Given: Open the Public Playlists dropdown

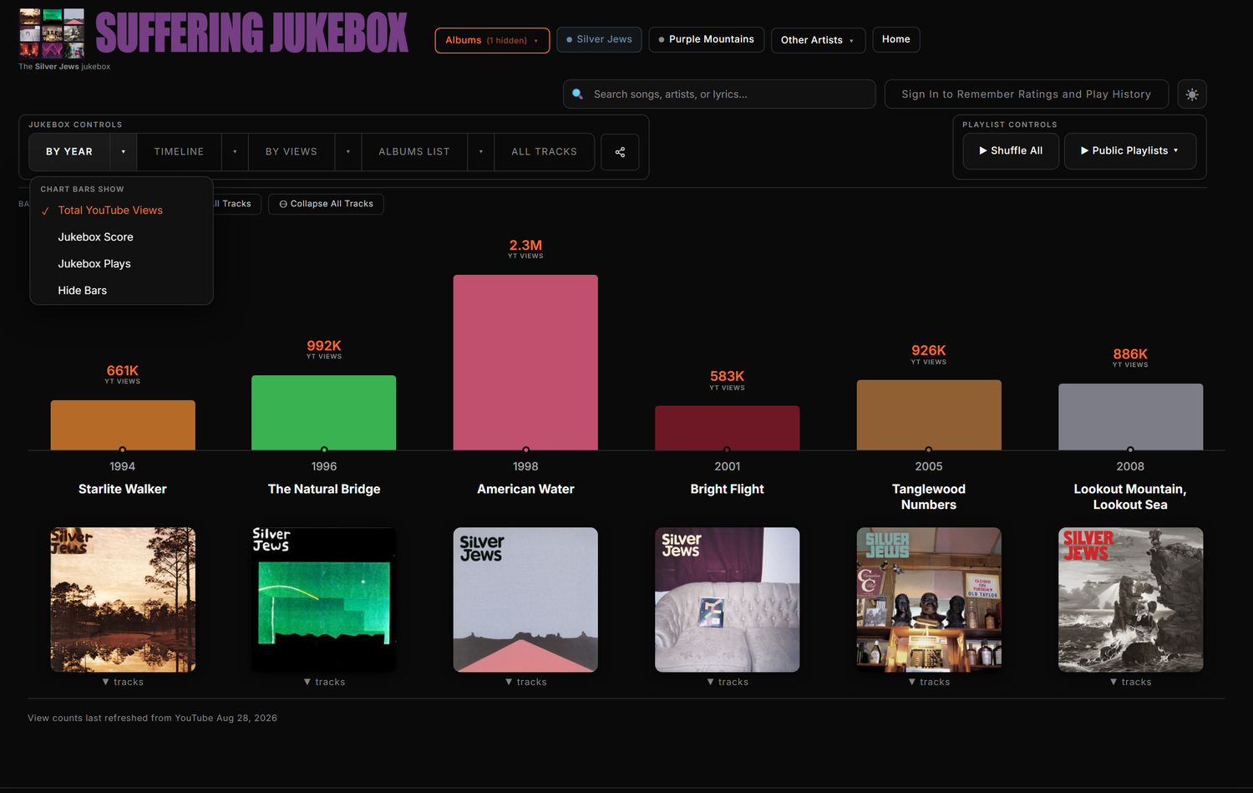Looking at the screenshot, I should pyautogui.click(x=1129, y=151).
